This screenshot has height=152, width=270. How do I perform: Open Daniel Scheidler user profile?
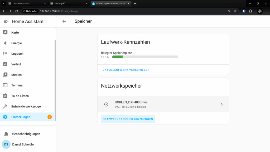27,144
